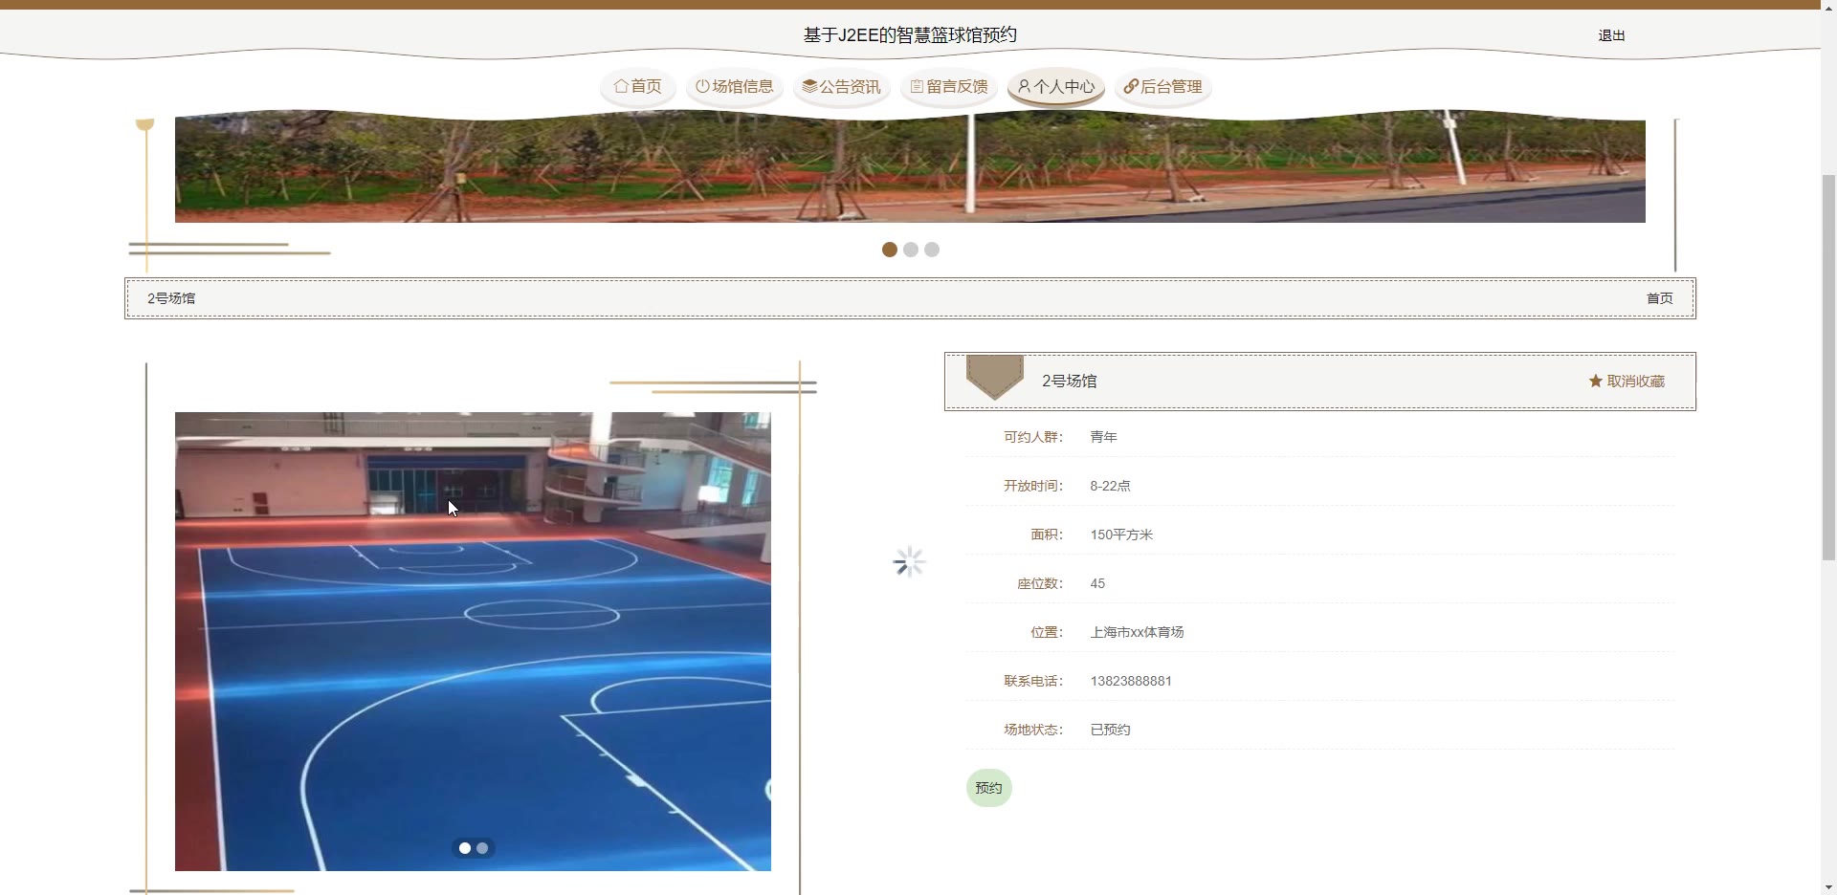Go to 公告资讯 page

coord(842,86)
